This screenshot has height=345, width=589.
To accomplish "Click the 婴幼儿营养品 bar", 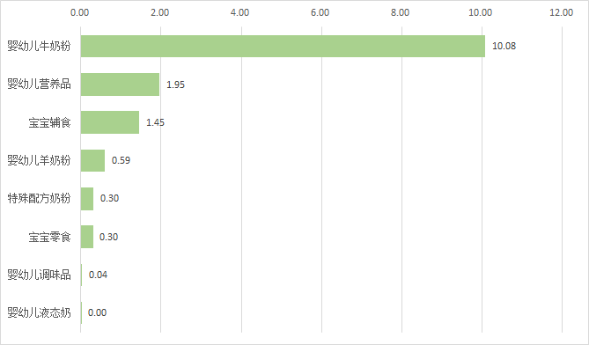I will point(121,84).
